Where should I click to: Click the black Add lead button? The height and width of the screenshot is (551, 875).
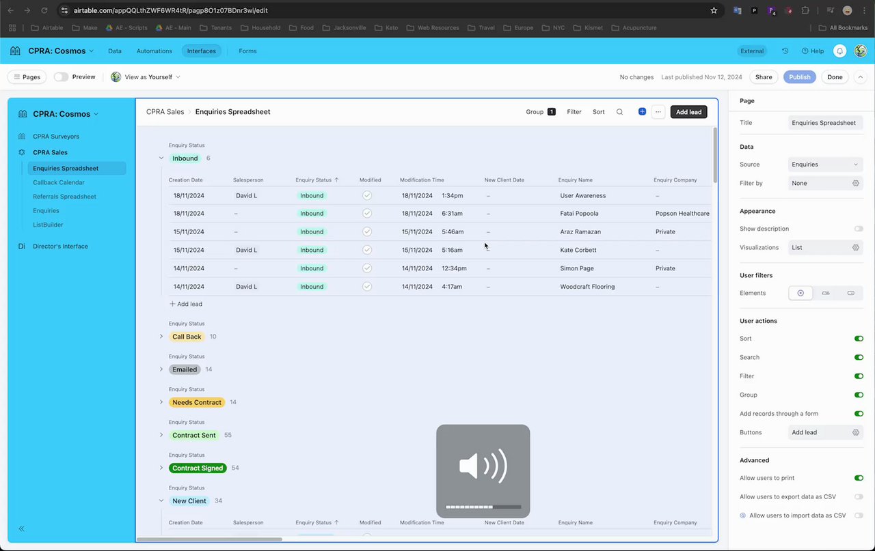(689, 112)
